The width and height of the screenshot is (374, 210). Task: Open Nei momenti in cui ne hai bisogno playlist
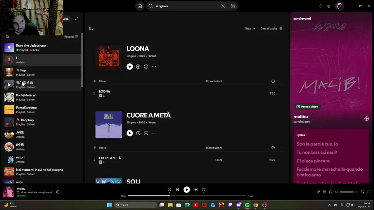[x=42, y=172]
